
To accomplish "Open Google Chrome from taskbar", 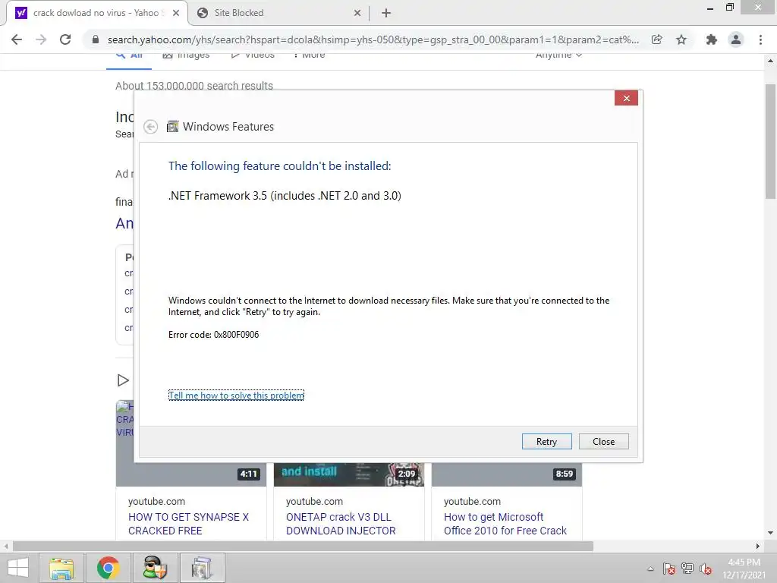I will point(108,568).
